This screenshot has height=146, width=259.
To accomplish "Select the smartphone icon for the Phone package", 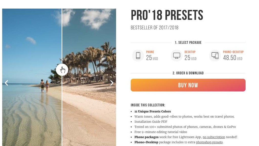I will [x=138, y=55].
